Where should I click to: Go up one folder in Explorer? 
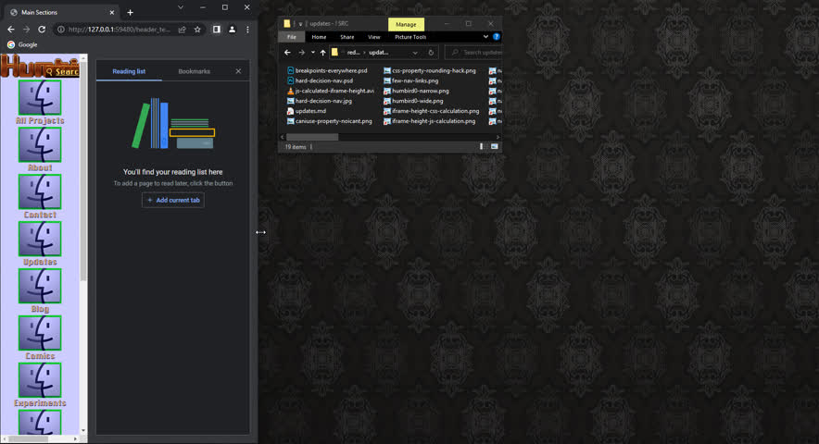point(322,53)
